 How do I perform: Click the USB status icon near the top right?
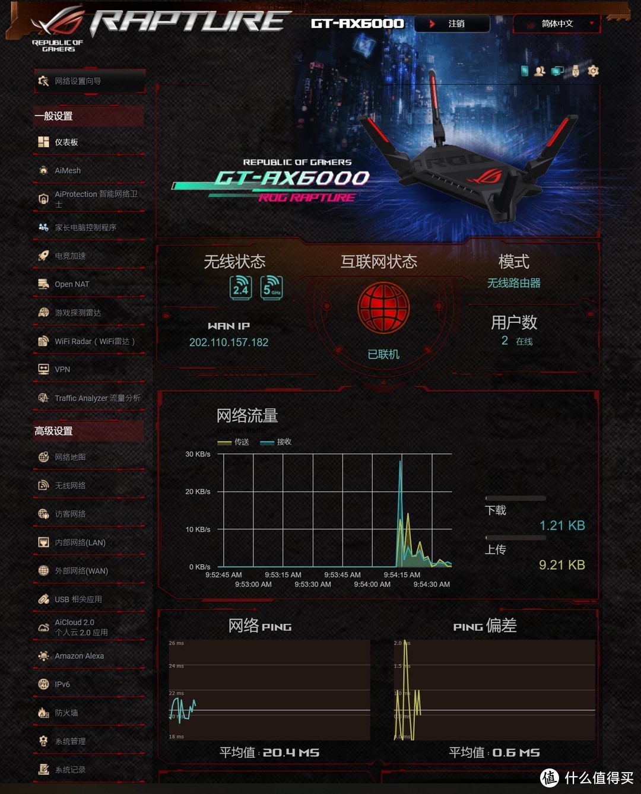click(x=574, y=71)
